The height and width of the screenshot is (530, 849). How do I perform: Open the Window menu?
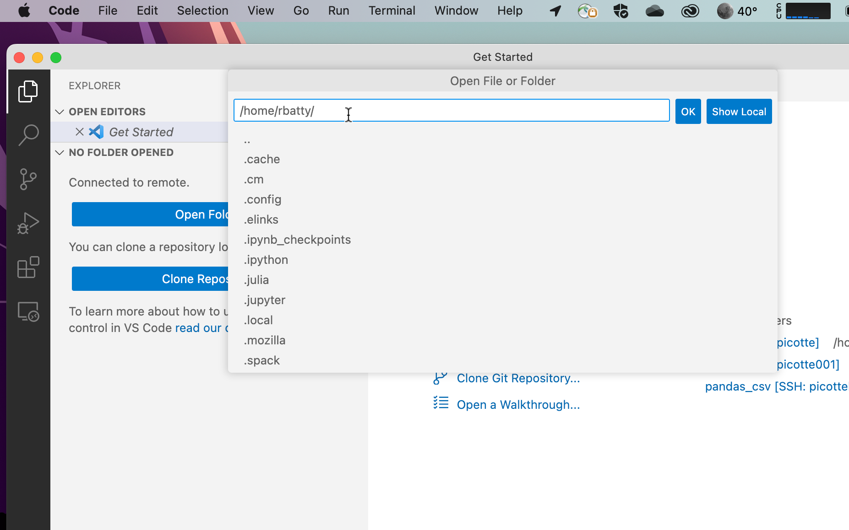(456, 11)
